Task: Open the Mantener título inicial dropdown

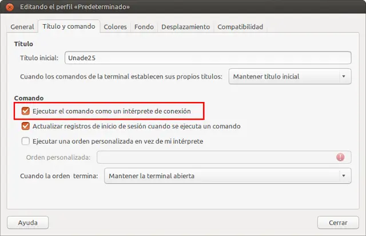Action: click(290, 77)
